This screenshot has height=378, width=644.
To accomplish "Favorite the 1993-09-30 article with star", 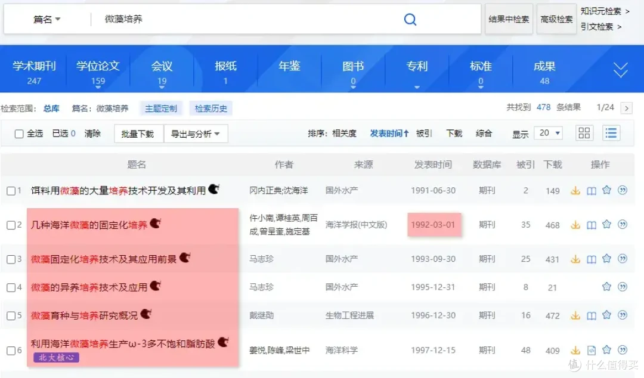I will pos(606,258).
